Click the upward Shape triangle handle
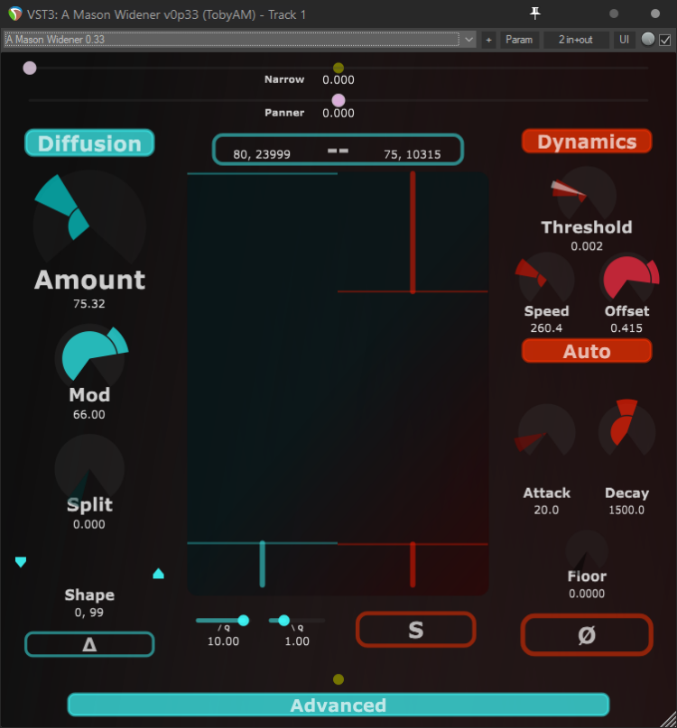This screenshot has height=728, width=677. tap(159, 574)
